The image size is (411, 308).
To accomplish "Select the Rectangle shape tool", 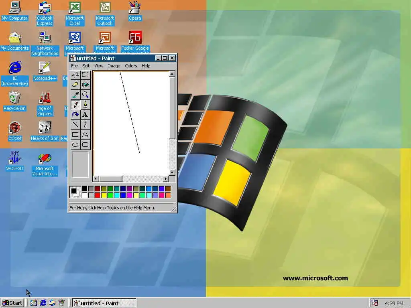I will (75, 135).
